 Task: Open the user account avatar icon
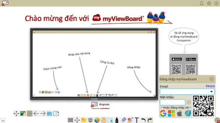pyautogui.click(x=217, y=120)
